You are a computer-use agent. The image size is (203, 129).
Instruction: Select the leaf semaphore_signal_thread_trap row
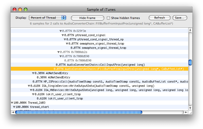coord(99,48)
